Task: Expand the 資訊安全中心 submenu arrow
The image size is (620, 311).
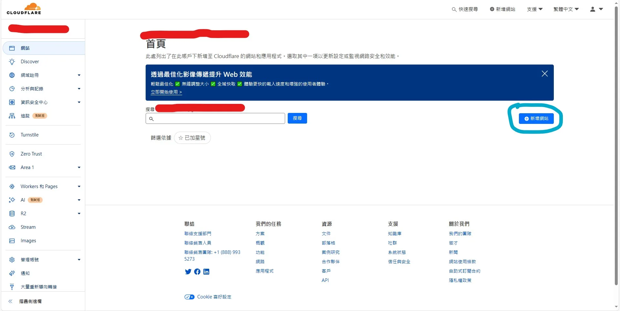Action: click(x=79, y=102)
